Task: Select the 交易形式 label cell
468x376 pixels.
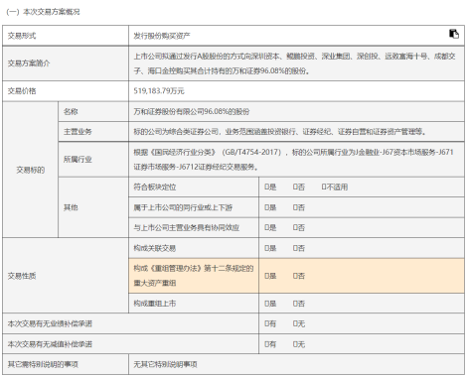Action: [x=66, y=36]
